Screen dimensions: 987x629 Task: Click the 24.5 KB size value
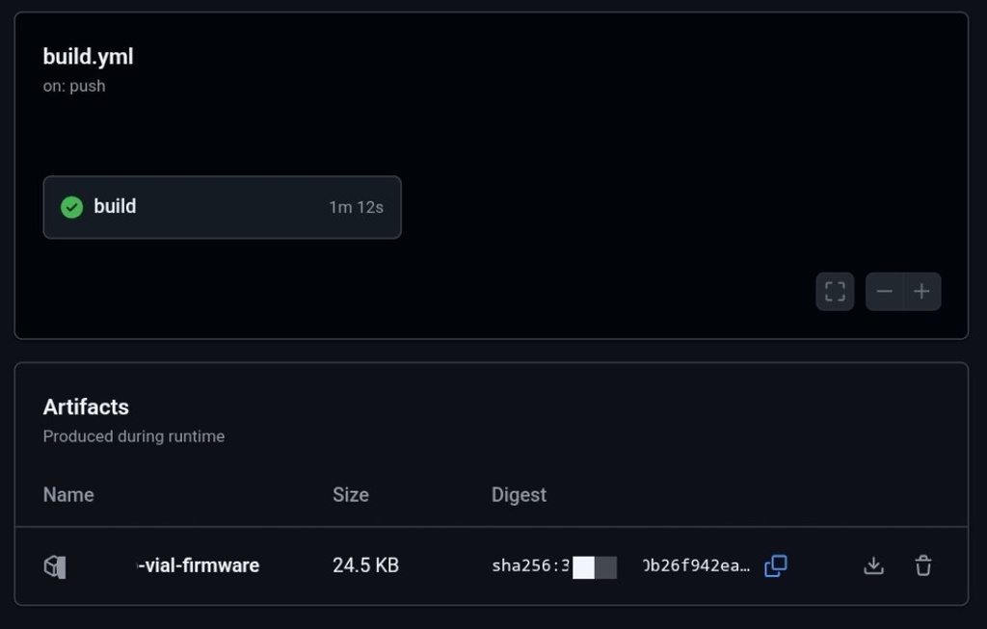[x=365, y=565]
